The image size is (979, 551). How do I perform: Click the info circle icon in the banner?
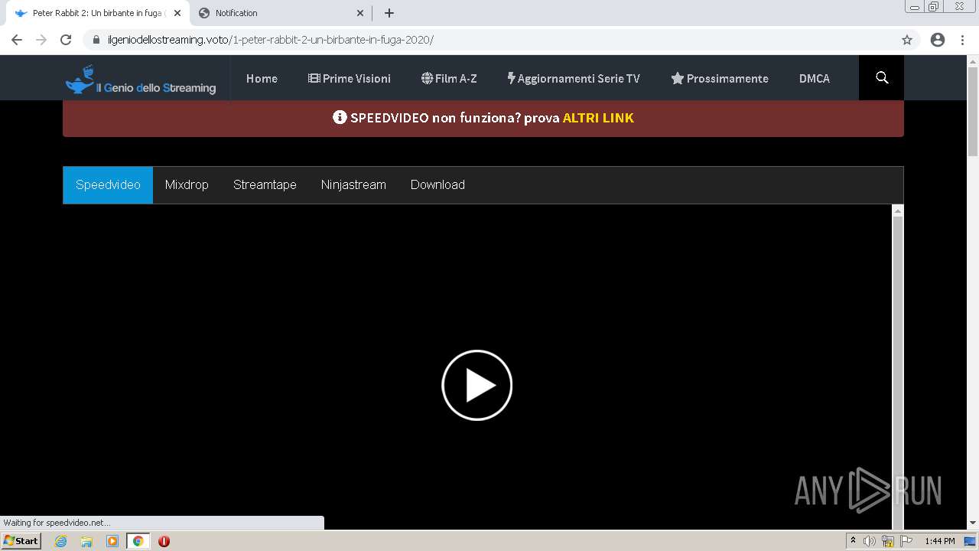click(x=340, y=117)
